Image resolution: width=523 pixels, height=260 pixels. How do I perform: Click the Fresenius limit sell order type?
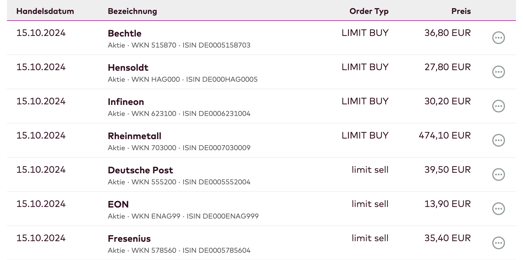[x=370, y=238]
